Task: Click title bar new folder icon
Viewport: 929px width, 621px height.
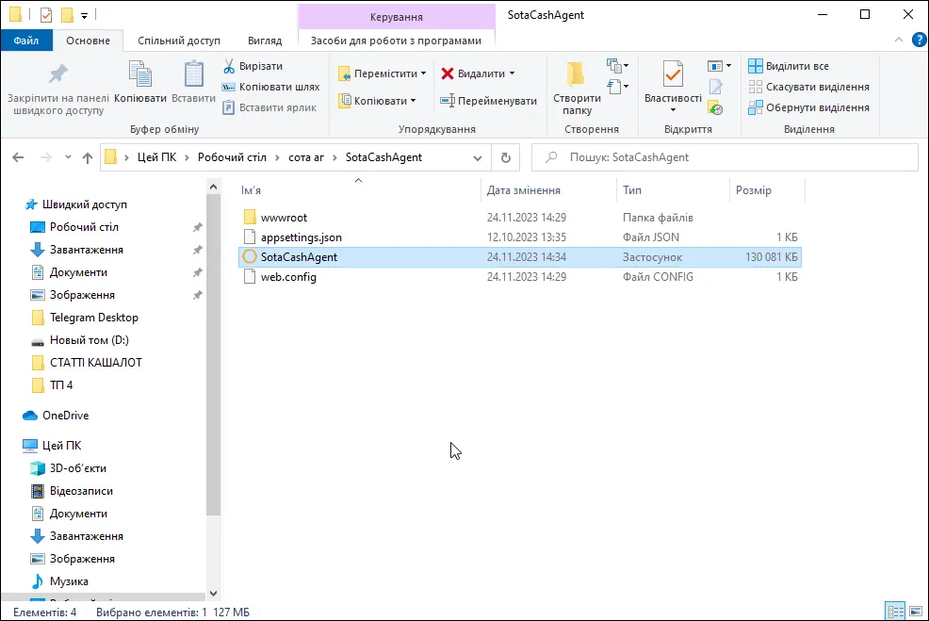Action: click(x=67, y=15)
